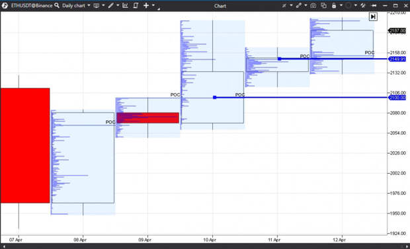Expand dropdown arrow next to crosshair plus
This screenshot has height=249, width=410.
(153, 5)
